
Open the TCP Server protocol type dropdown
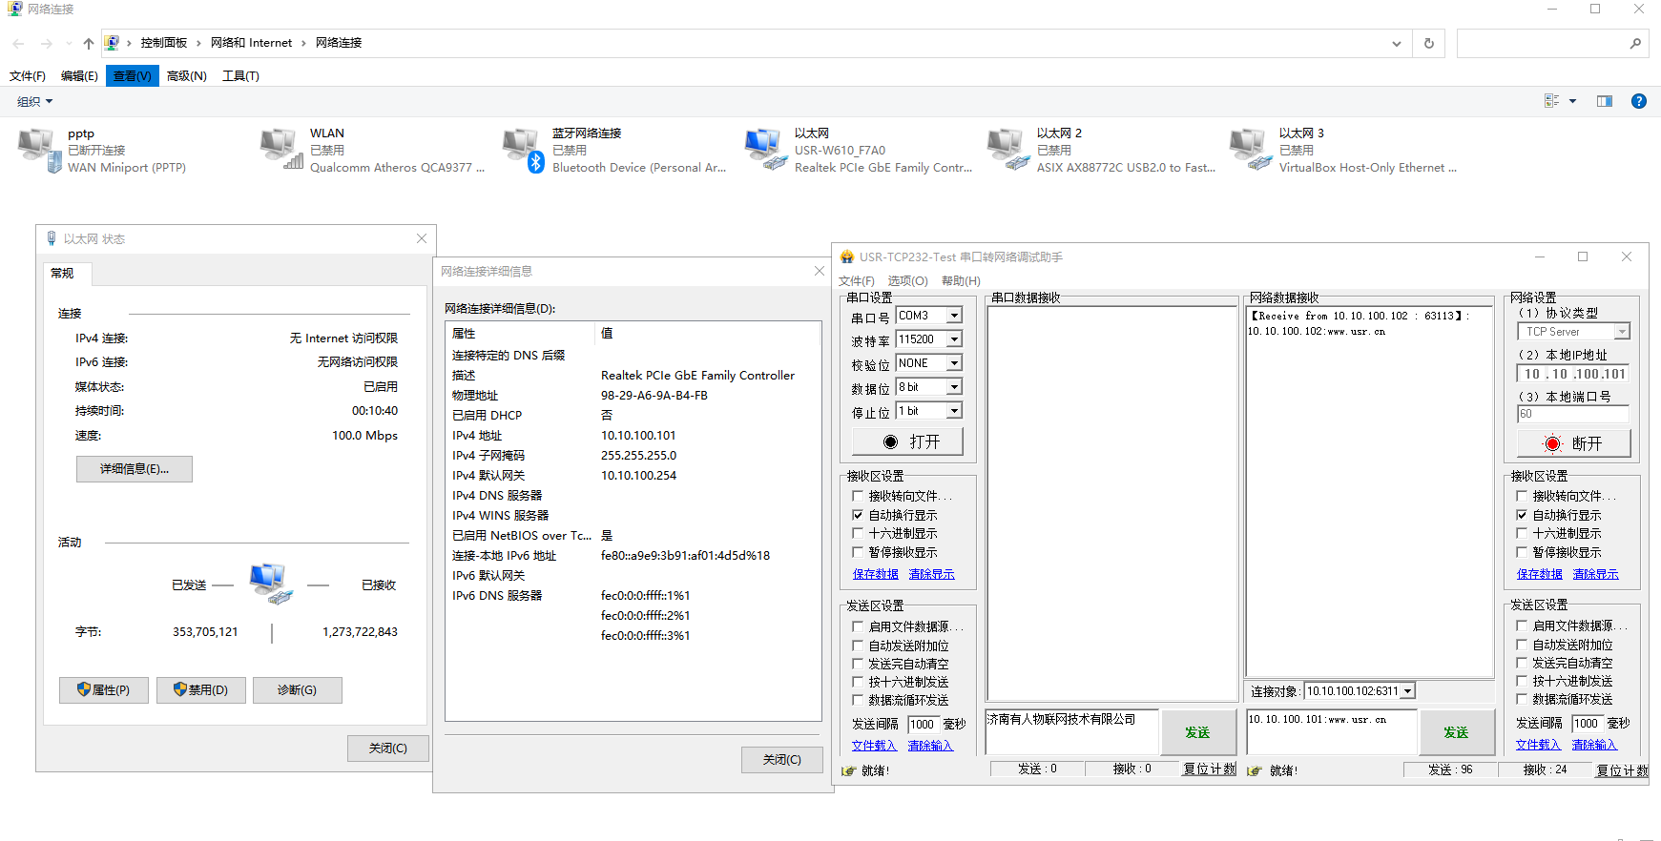pyautogui.click(x=1621, y=332)
